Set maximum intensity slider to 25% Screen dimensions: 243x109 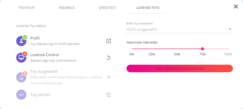point(152,49)
